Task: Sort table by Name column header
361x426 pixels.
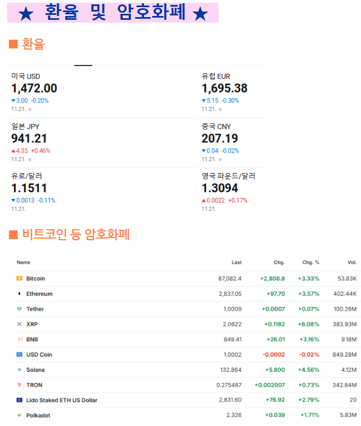Action: [24, 262]
